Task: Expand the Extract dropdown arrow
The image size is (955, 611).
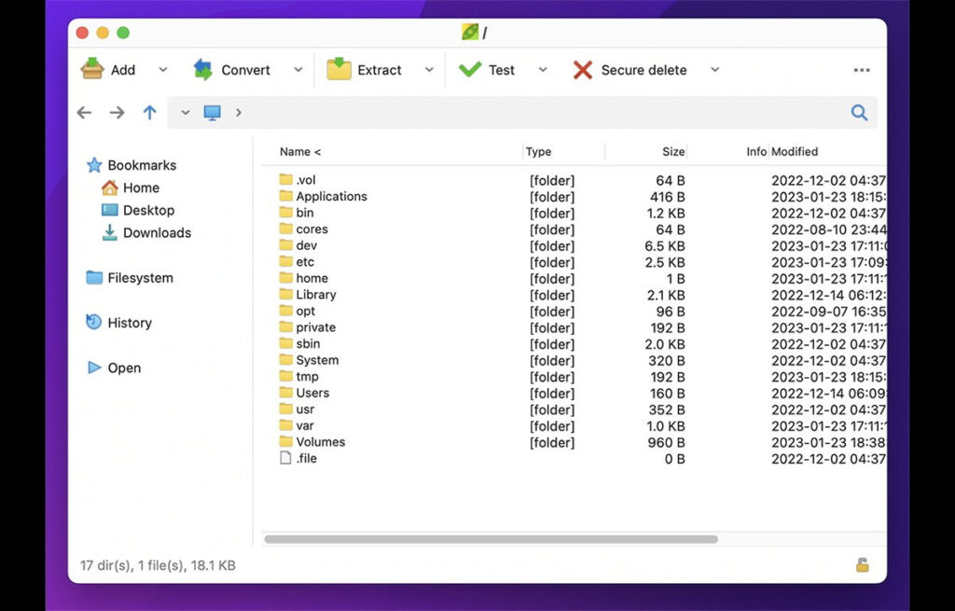Action: (x=429, y=70)
